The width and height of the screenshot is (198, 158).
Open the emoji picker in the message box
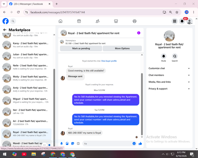134,143
